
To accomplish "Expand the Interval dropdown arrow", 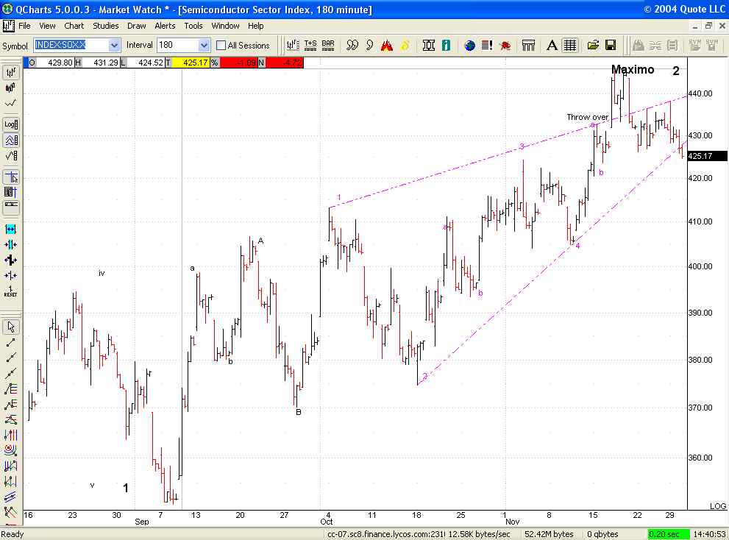I will pos(204,45).
